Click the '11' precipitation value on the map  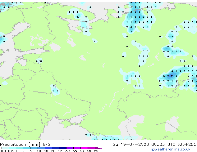(172, 76)
